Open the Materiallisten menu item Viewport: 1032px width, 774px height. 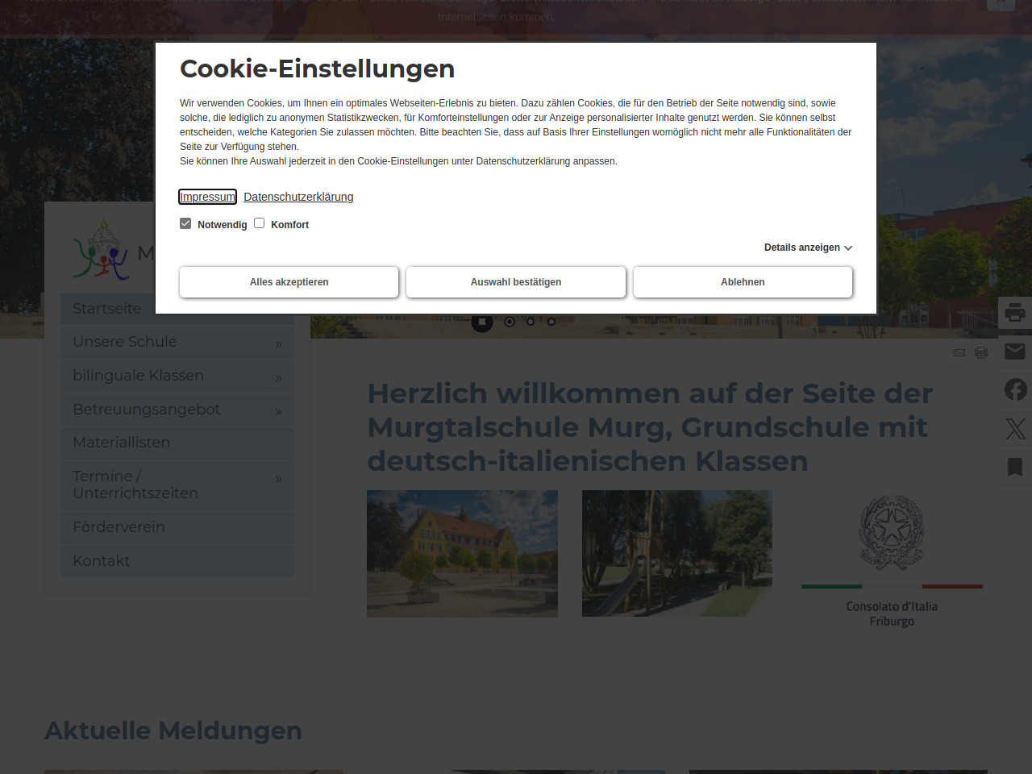pos(121,443)
